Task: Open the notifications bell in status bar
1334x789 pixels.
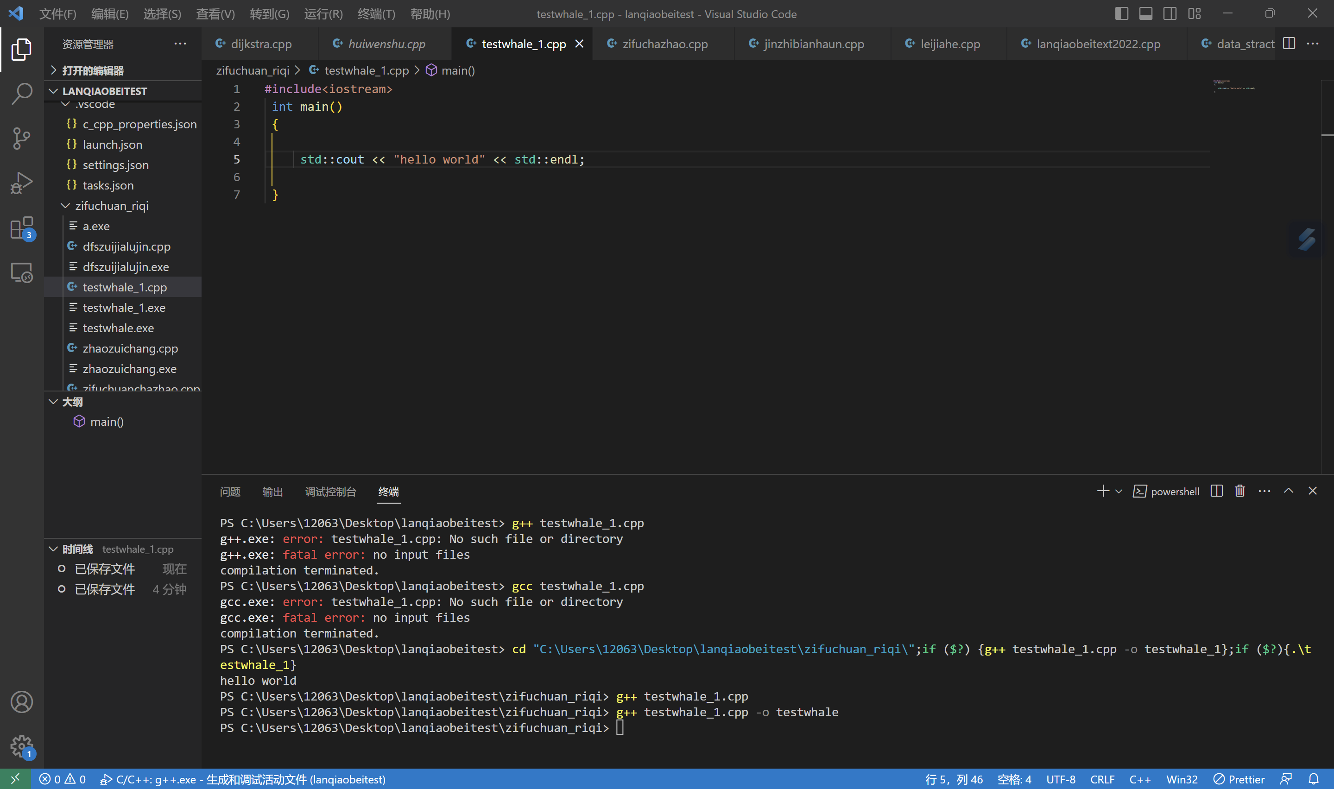Action: click(x=1313, y=779)
